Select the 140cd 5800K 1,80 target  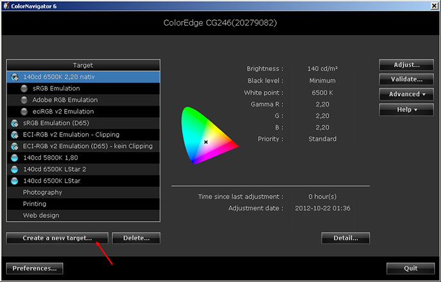83,158
